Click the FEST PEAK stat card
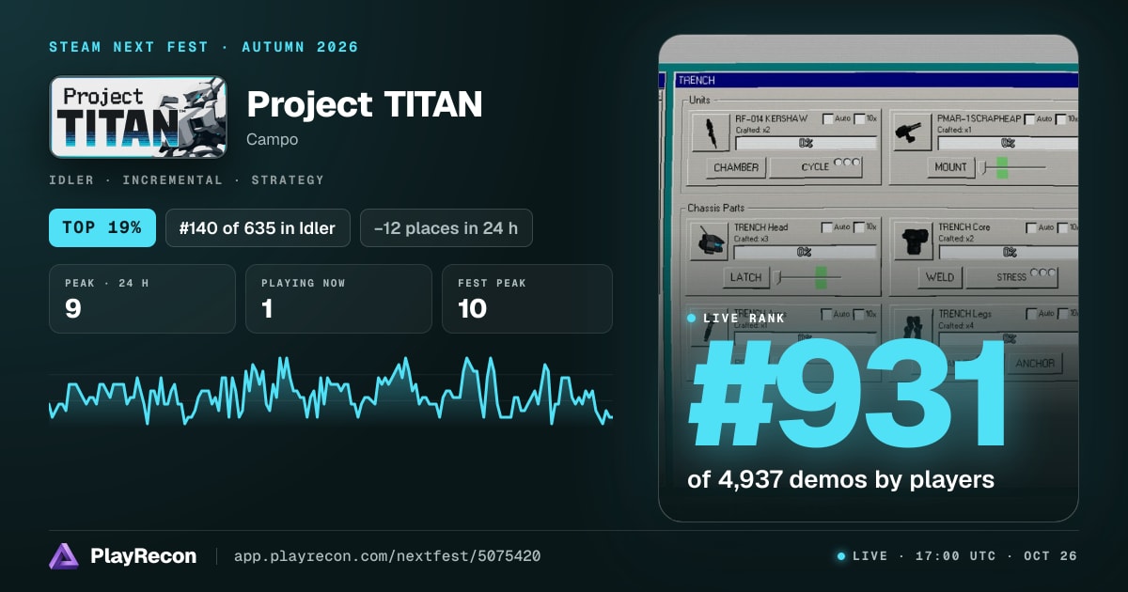 tap(527, 299)
